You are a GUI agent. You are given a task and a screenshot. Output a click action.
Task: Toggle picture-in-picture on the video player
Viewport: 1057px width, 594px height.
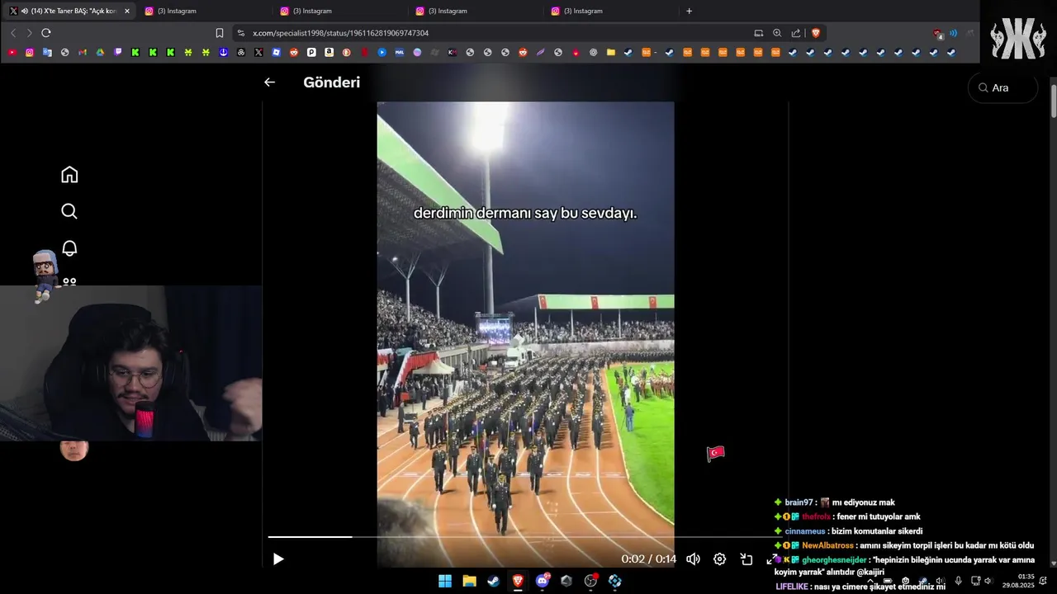(747, 559)
